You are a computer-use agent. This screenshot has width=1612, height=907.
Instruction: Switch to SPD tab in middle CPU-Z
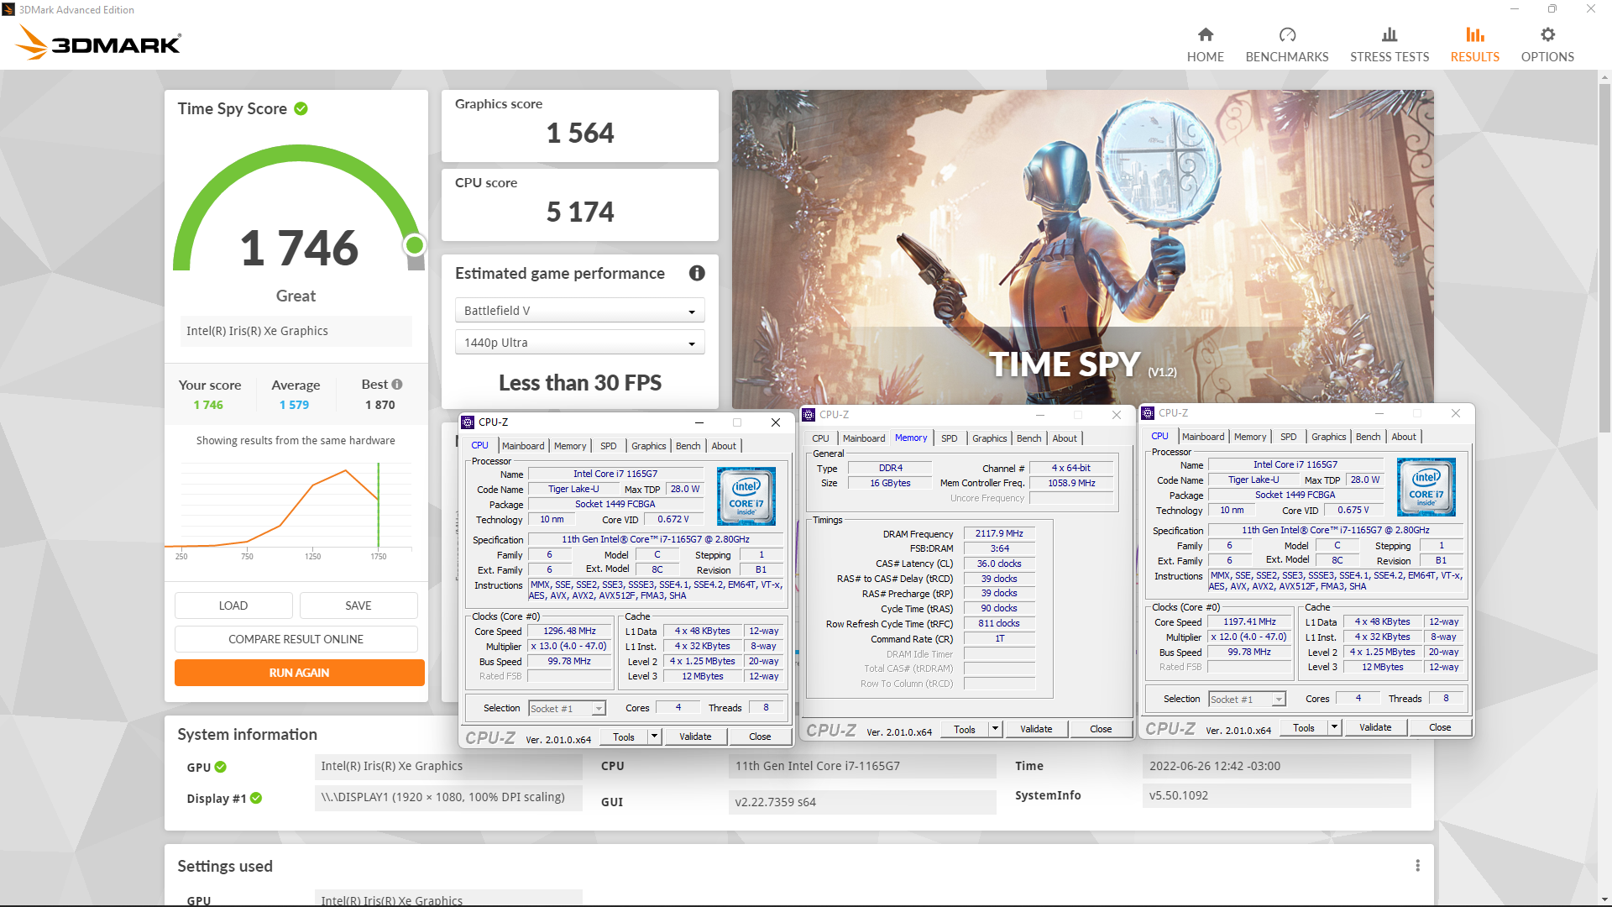click(949, 438)
